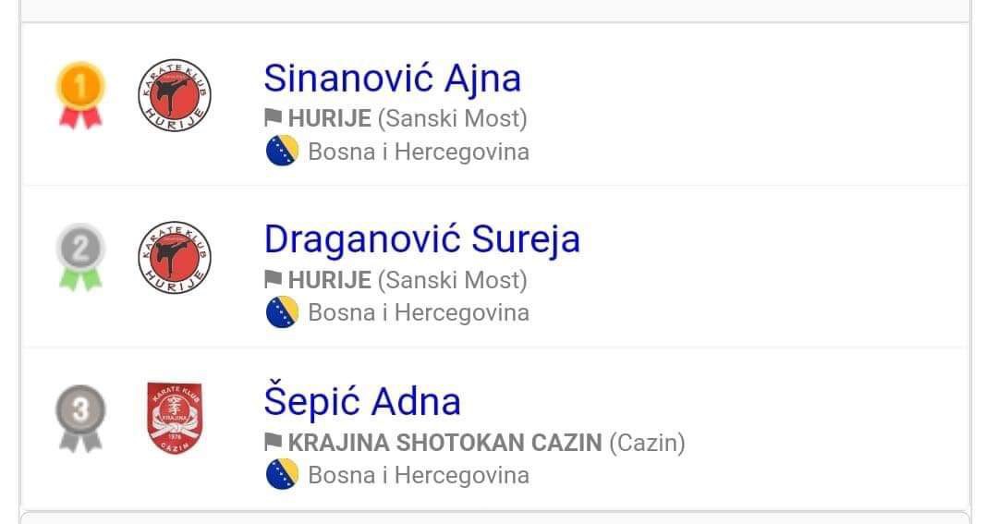Click the Bosnia flag icon under Šepić Adna
This screenshot has width=998, height=524.
point(282,475)
